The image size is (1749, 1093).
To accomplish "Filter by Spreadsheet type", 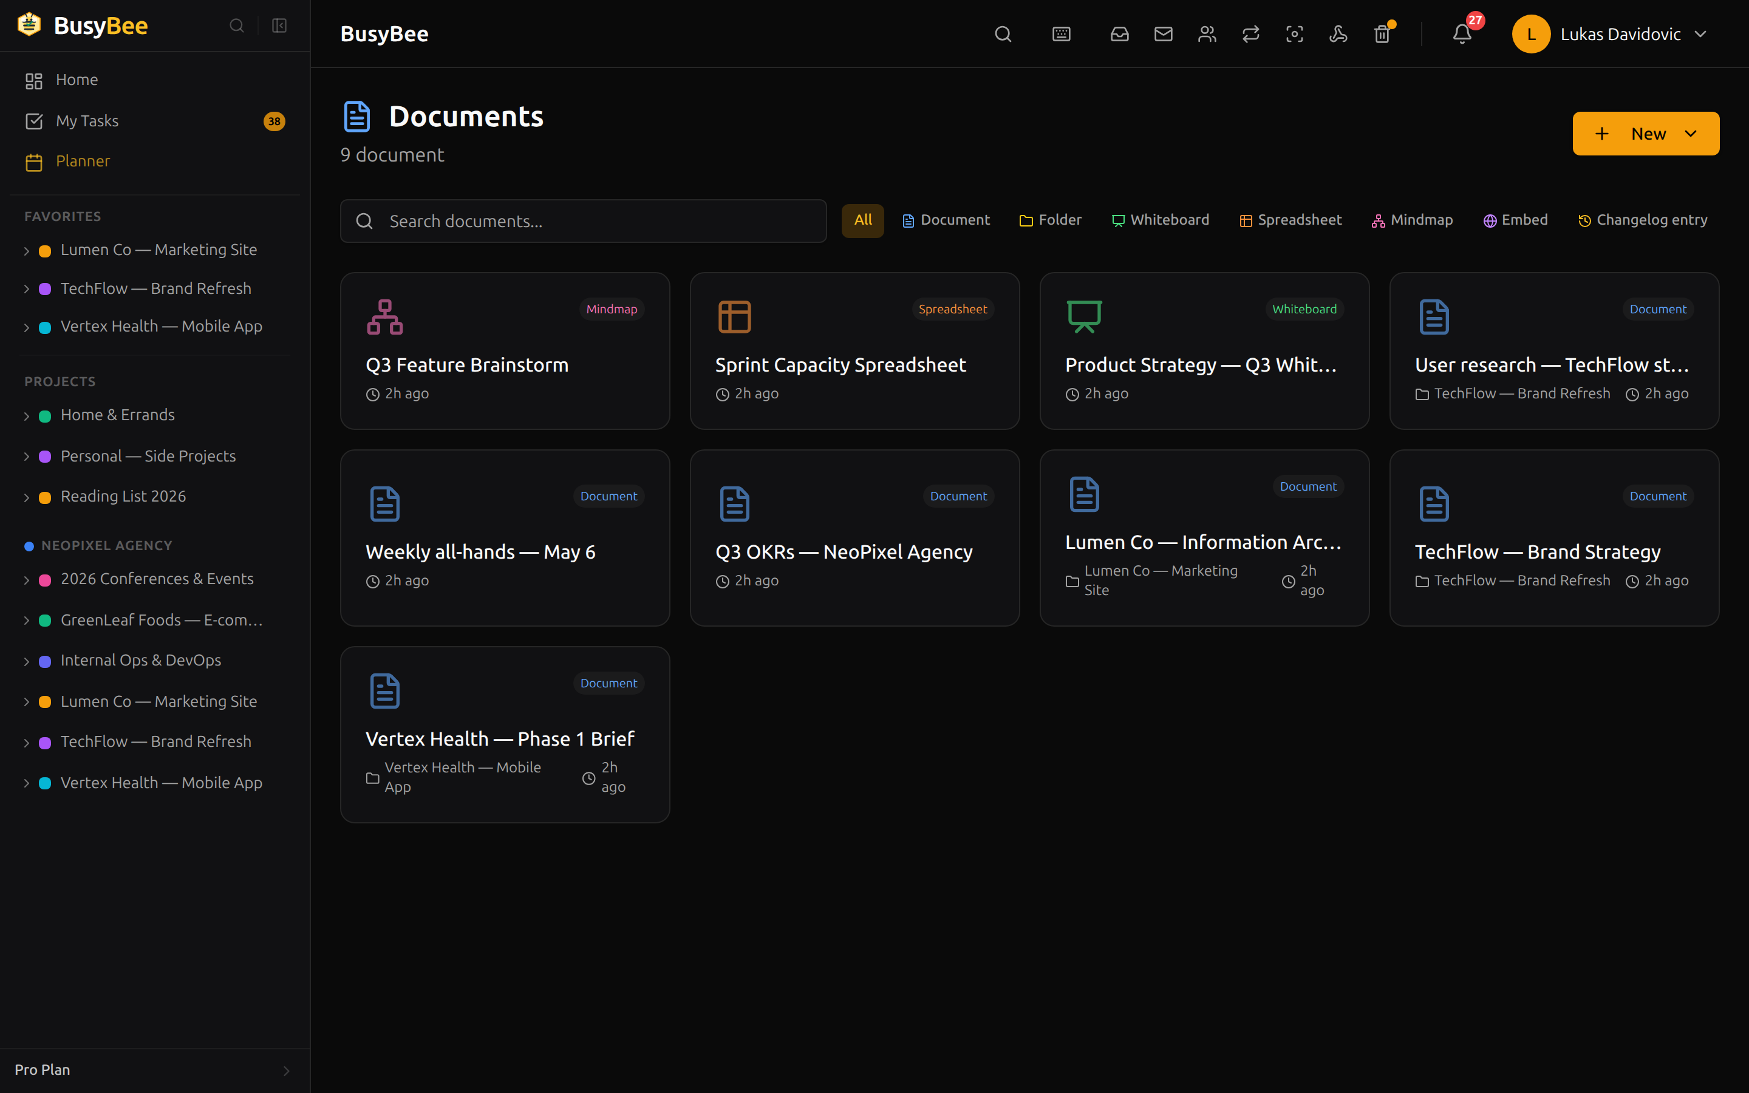I will pyautogui.click(x=1290, y=220).
